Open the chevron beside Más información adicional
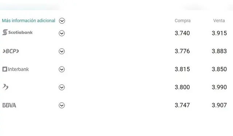This screenshot has height=136, width=233. click(x=62, y=21)
